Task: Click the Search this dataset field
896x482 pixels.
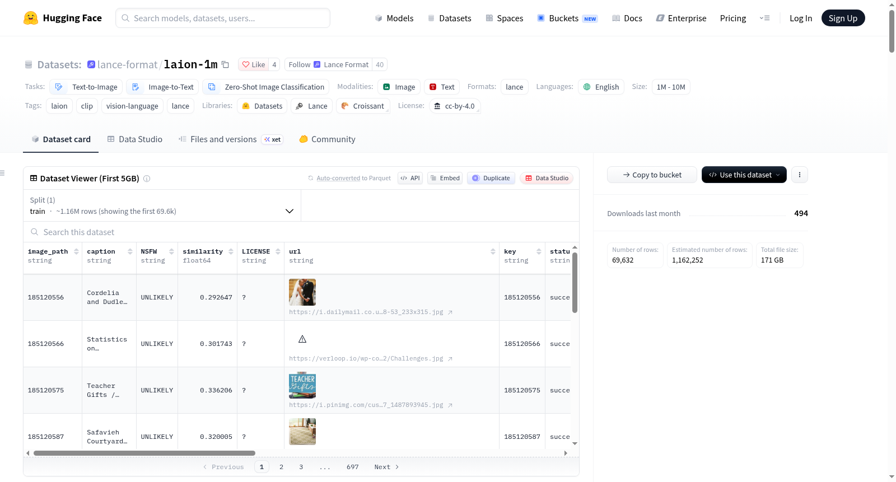Action: tap(301, 232)
